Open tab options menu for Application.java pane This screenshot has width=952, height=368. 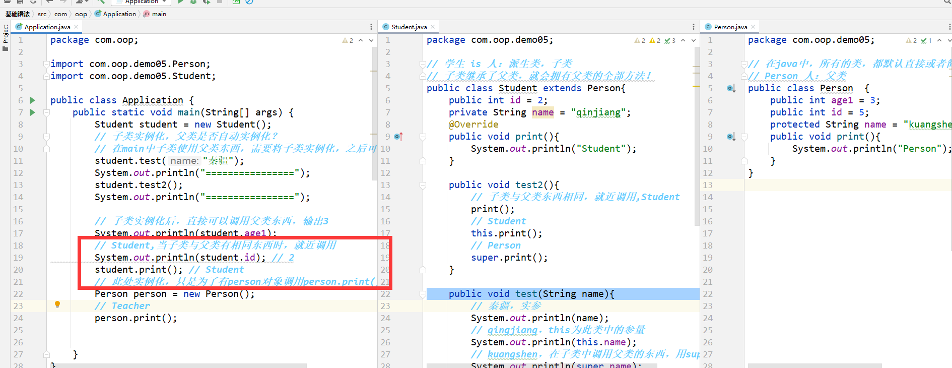click(x=371, y=27)
